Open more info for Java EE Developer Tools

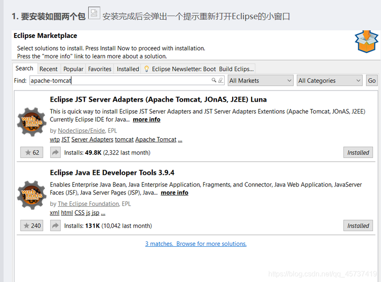click(175, 193)
